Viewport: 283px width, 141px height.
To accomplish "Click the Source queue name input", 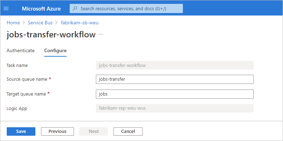I will (174, 79).
